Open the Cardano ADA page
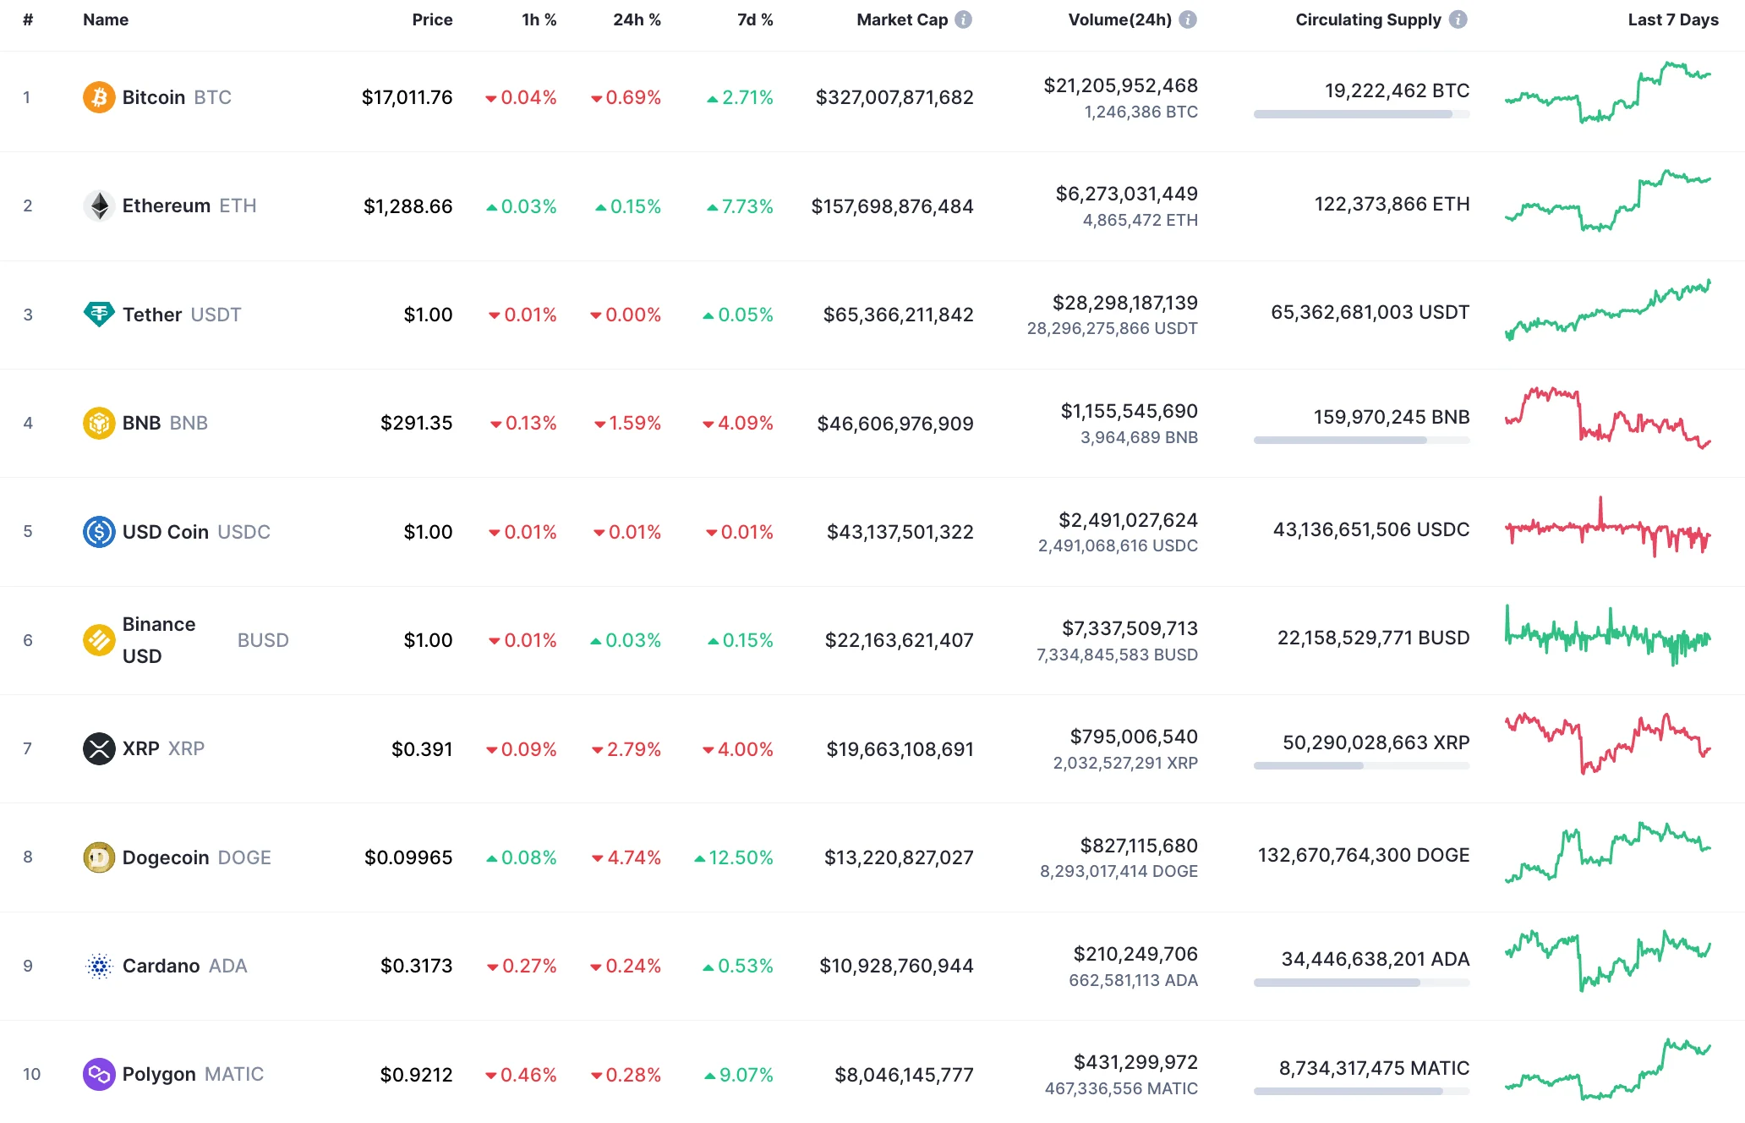The width and height of the screenshot is (1745, 1123). [x=162, y=966]
